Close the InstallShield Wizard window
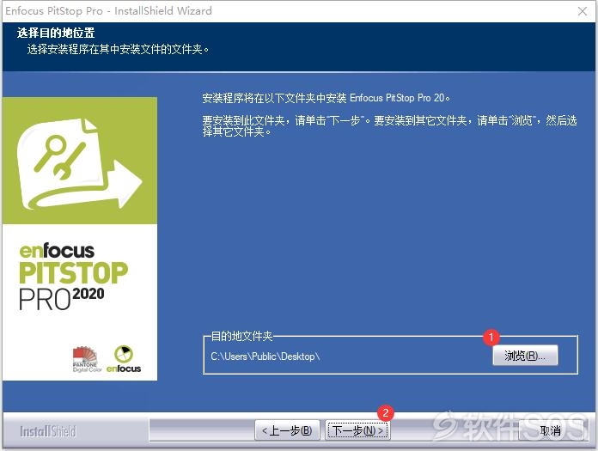The width and height of the screenshot is (598, 451). pyautogui.click(x=583, y=11)
